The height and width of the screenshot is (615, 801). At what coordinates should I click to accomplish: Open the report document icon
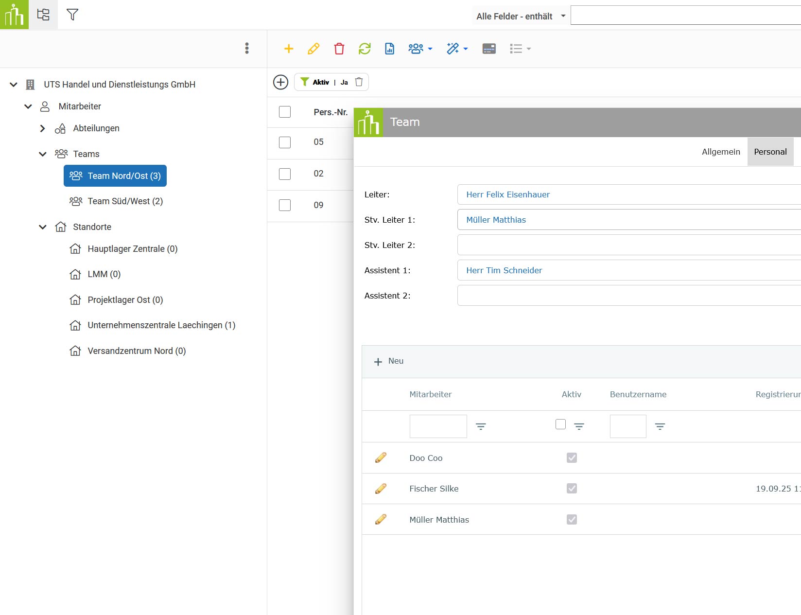pos(390,49)
